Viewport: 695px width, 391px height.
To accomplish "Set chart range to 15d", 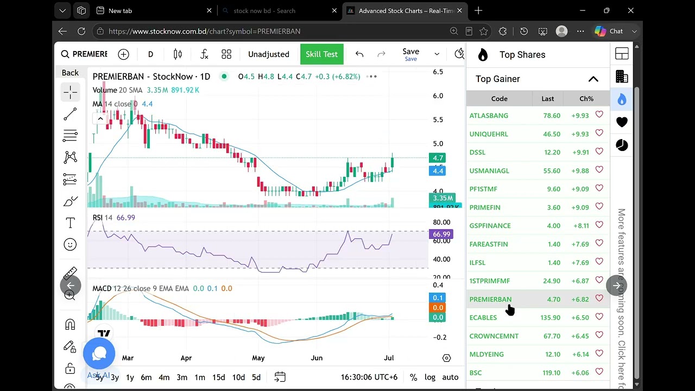I will [x=218, y=377].
